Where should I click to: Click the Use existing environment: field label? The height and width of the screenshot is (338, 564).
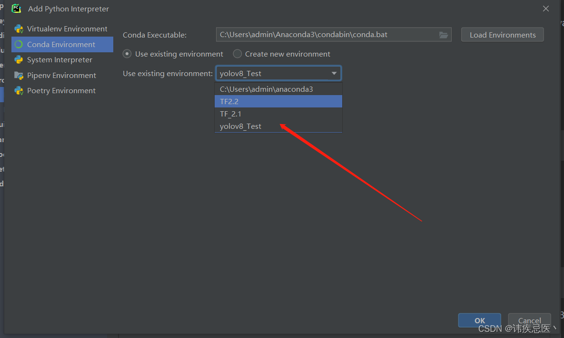coord(168,73)
